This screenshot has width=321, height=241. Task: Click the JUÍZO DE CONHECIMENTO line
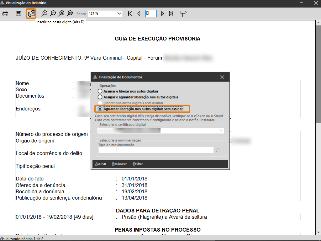click(89, 58)
